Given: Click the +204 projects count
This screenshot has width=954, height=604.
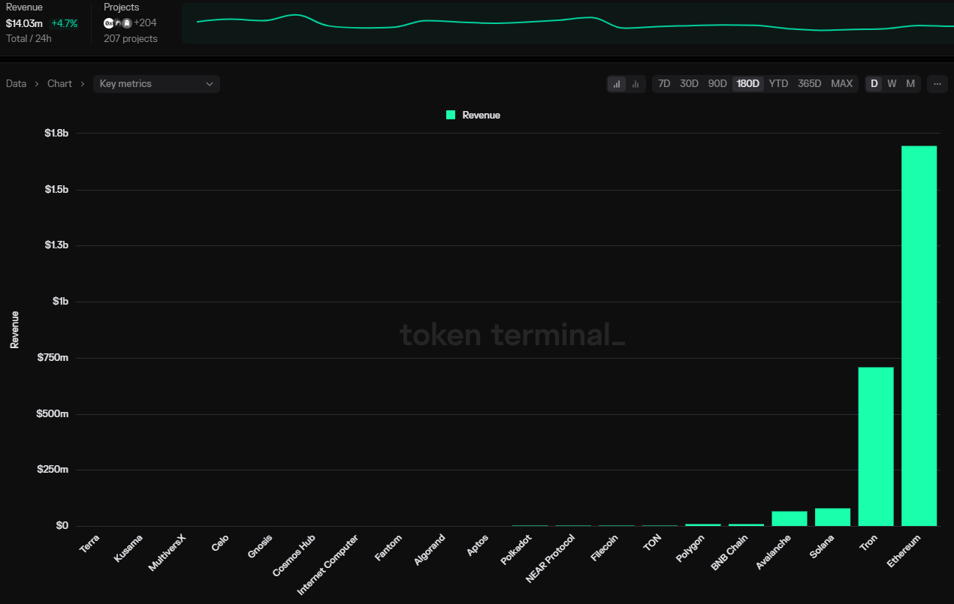Looking at the screenshot, I should pyautogui.click(x=145, y=23).
